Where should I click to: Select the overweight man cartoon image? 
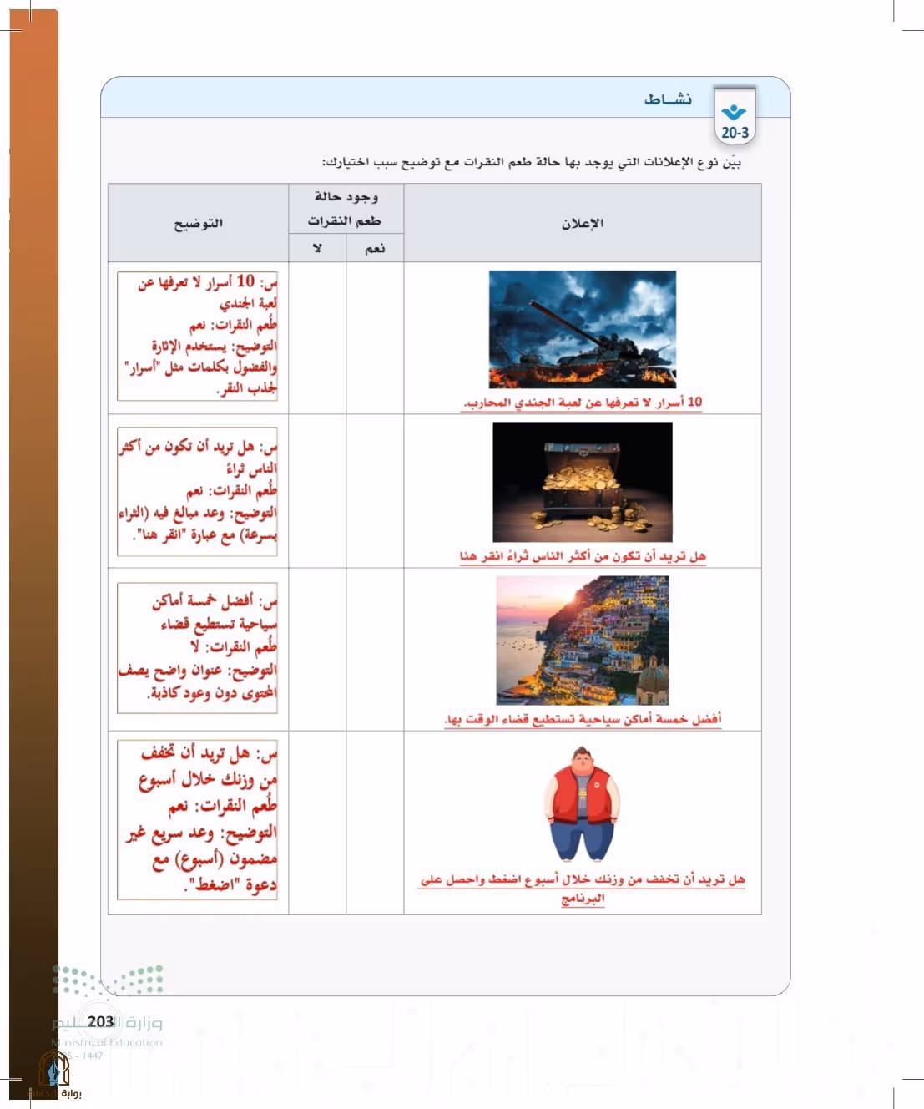[582, 803]
